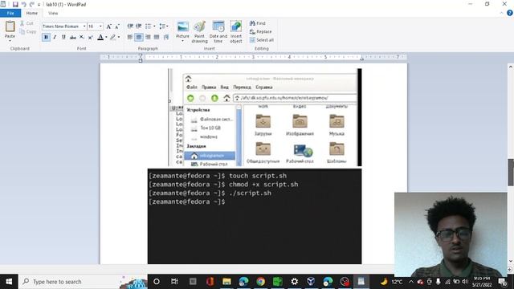
Task: Click the Select all button
Action: [261, 40]
